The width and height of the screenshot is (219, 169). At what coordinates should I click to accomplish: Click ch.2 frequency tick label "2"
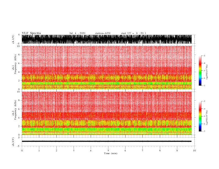[19, 126]
